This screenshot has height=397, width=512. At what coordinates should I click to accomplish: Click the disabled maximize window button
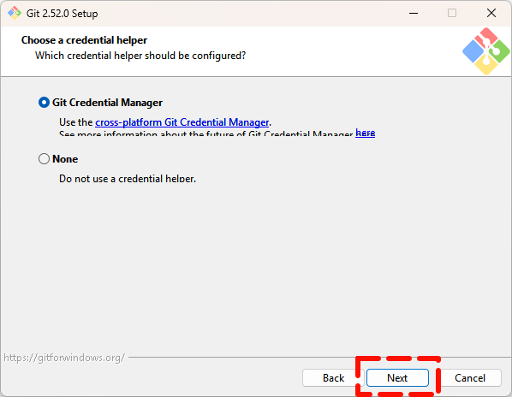[x=452, y=14]
